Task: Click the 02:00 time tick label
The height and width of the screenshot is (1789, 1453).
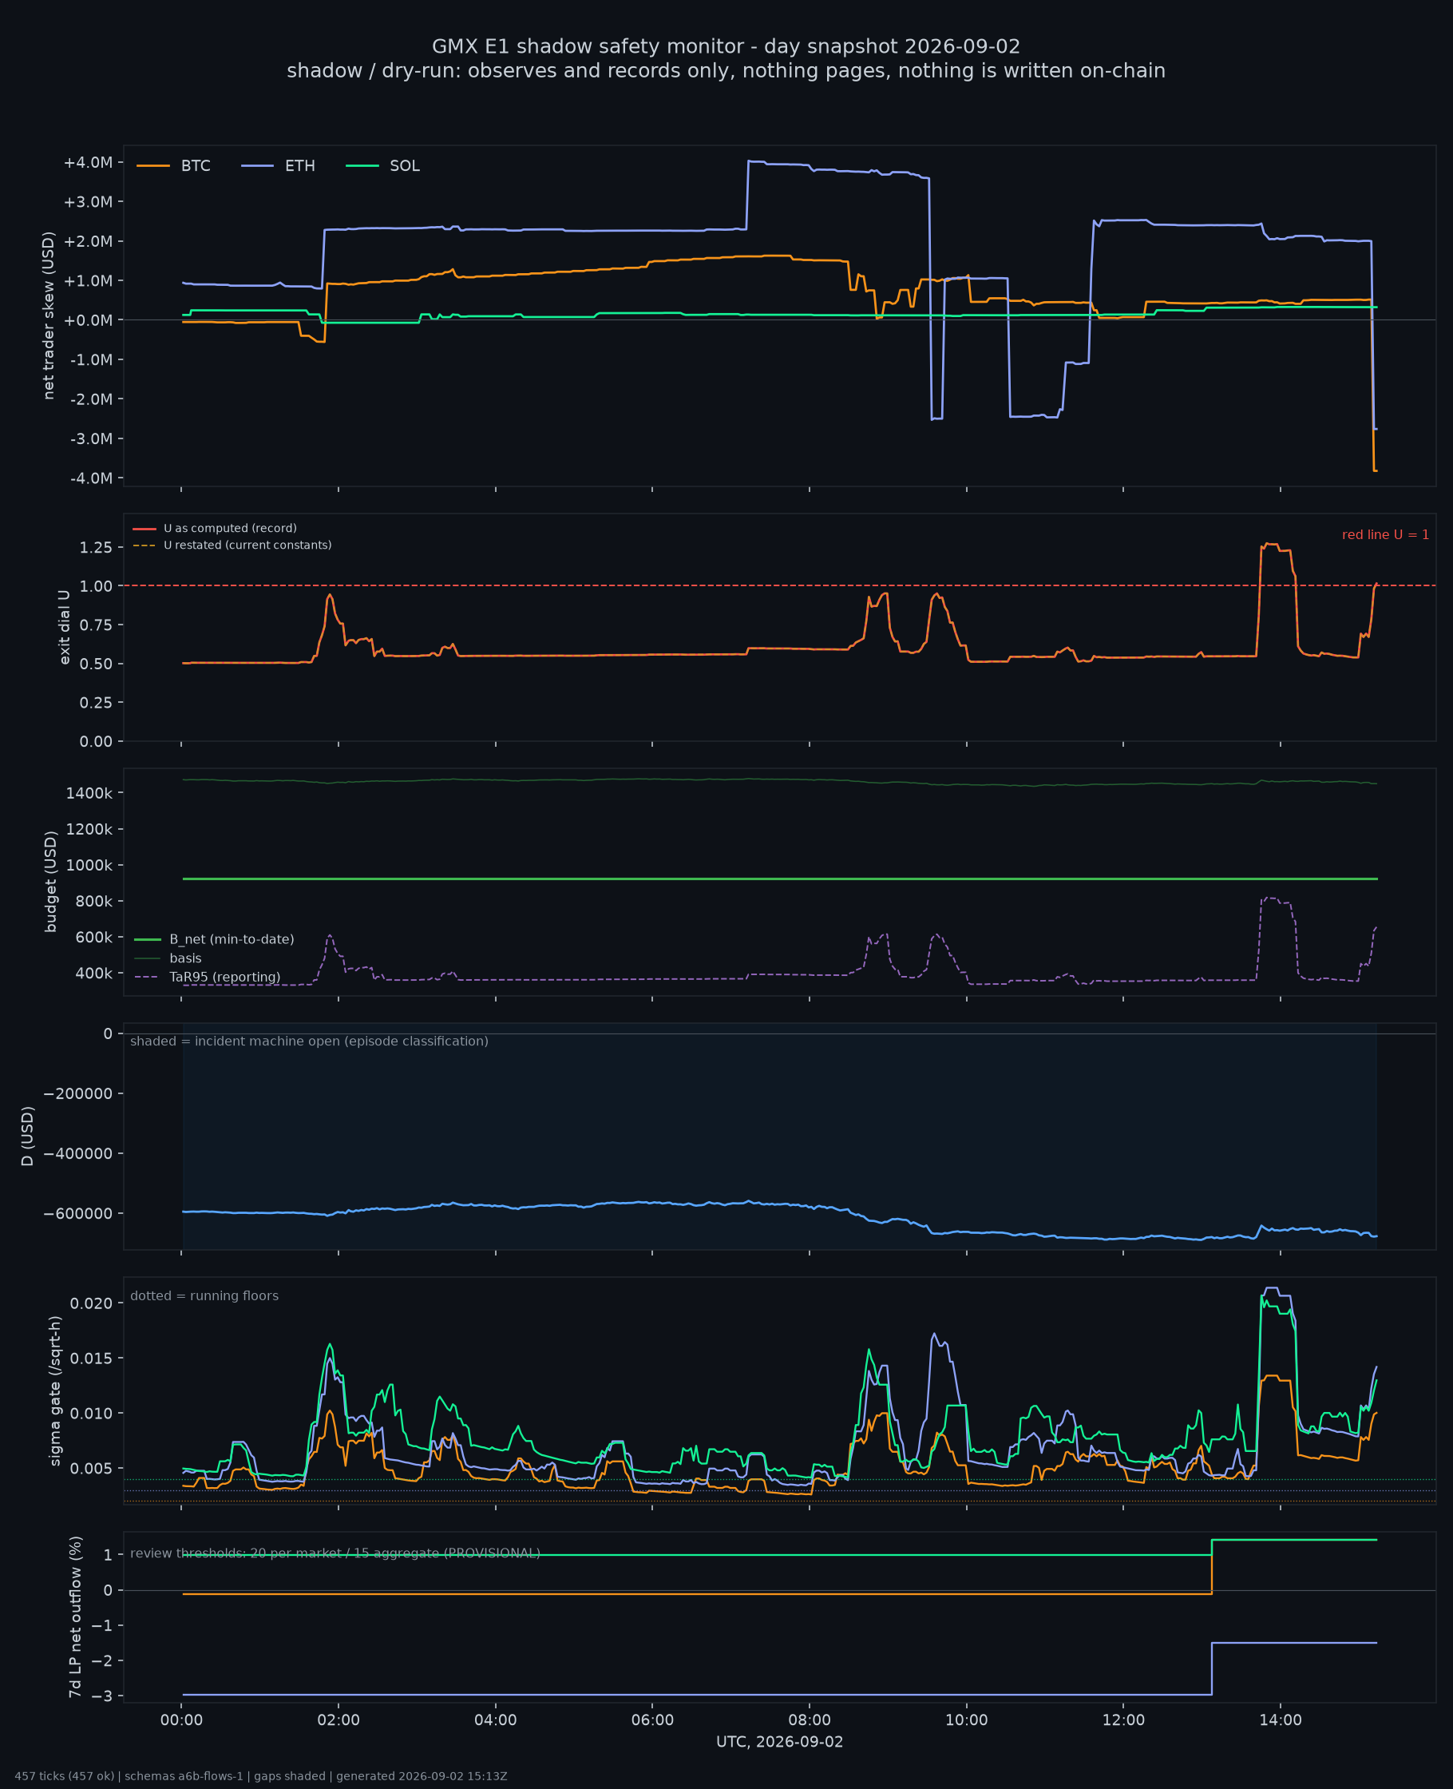Action: click(339, 1720)
